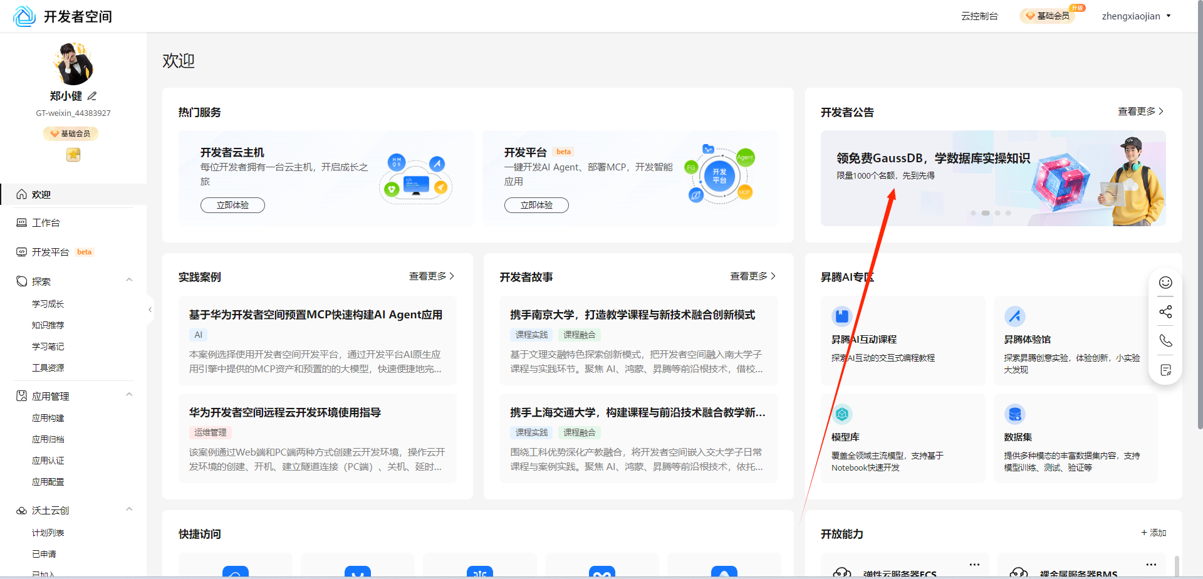Select 应用归档 in the sidebar
The width and height of the screenshot is (1203, 579).
pyautogui.click(x=48, y=439)
